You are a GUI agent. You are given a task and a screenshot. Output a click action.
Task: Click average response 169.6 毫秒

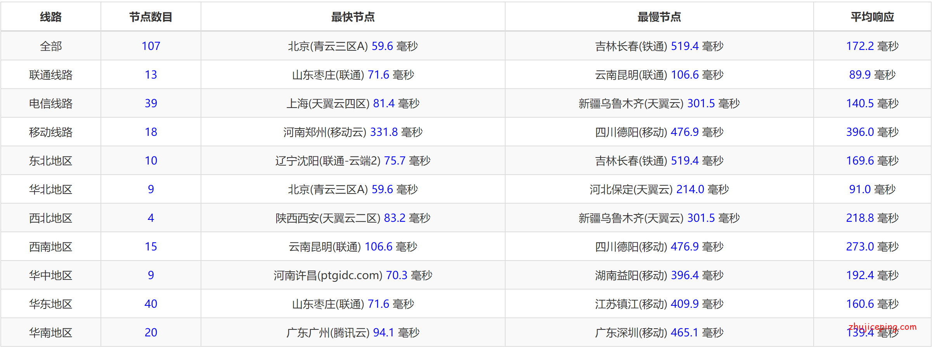pyautogui.click(x=872, y=161)
